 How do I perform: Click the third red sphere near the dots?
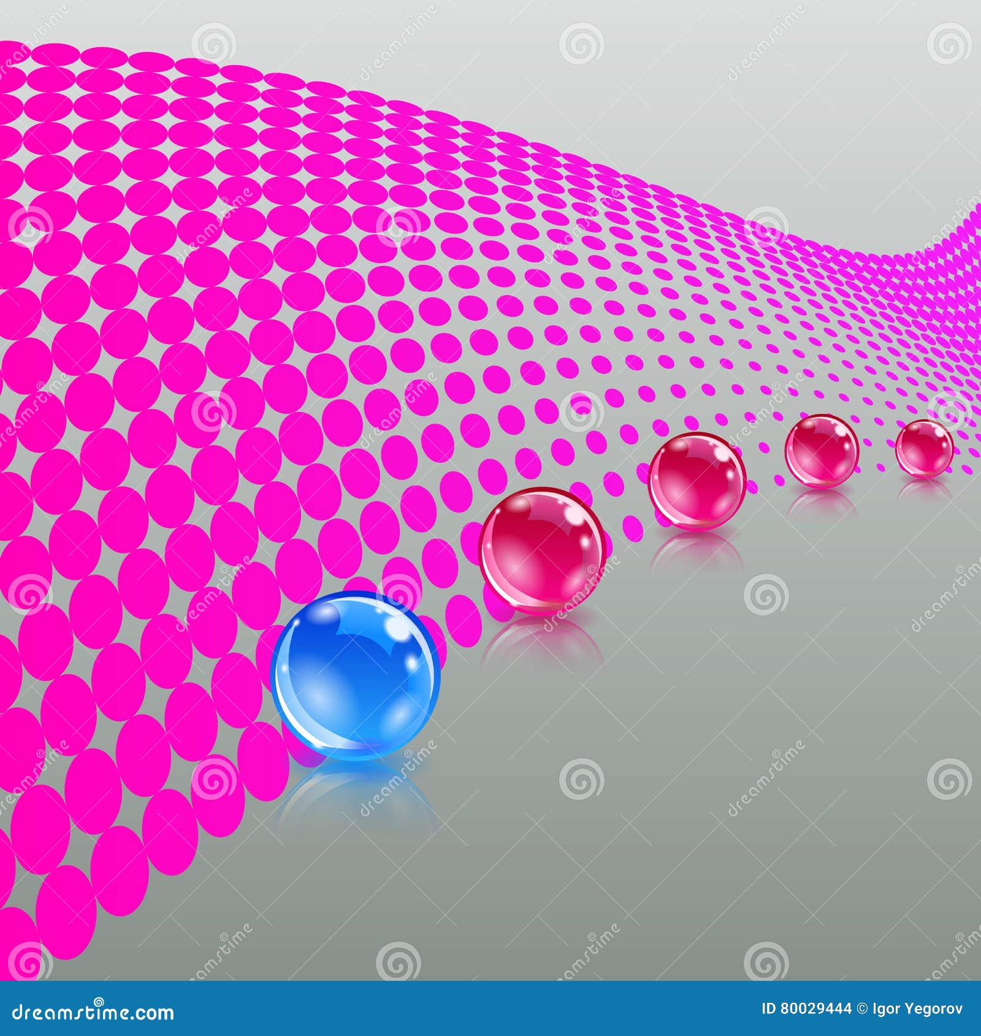click(822, 451)
